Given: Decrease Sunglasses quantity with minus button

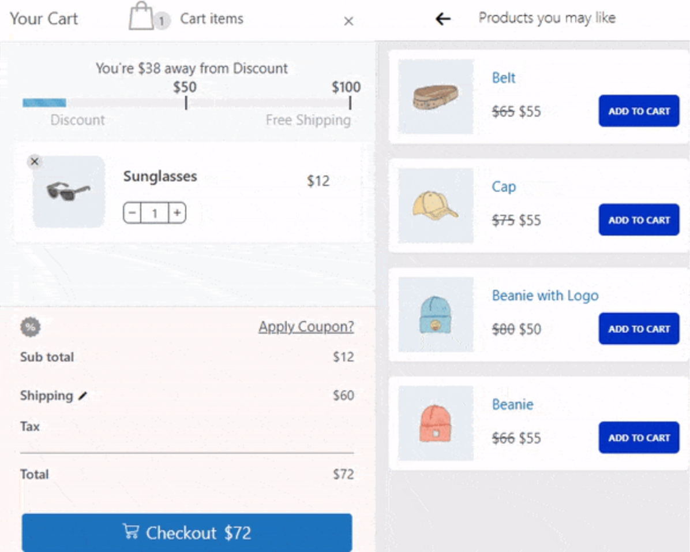Looking at the screenshot, I should click(132, 212).
